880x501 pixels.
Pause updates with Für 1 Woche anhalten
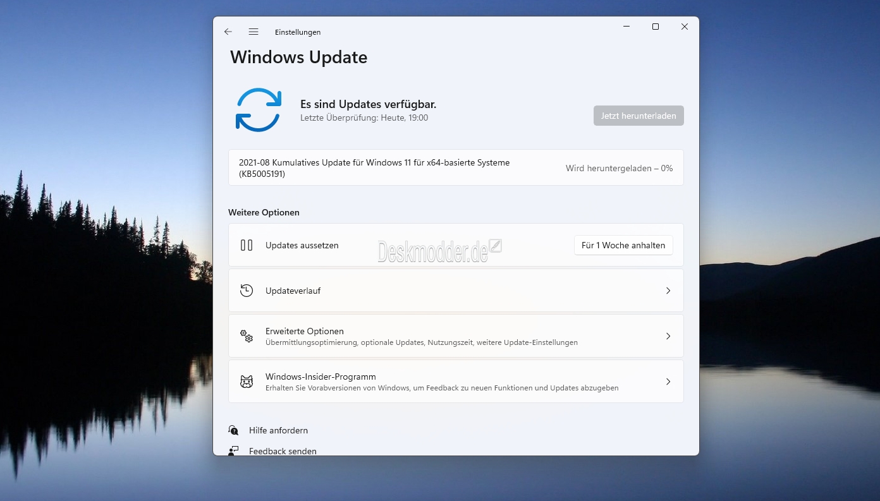(623, 245)
